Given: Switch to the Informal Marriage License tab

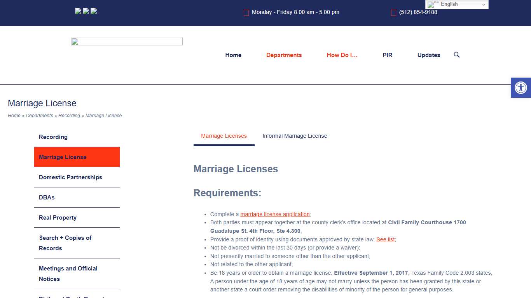Looking at the screenshot, I should tap(295, 136).
